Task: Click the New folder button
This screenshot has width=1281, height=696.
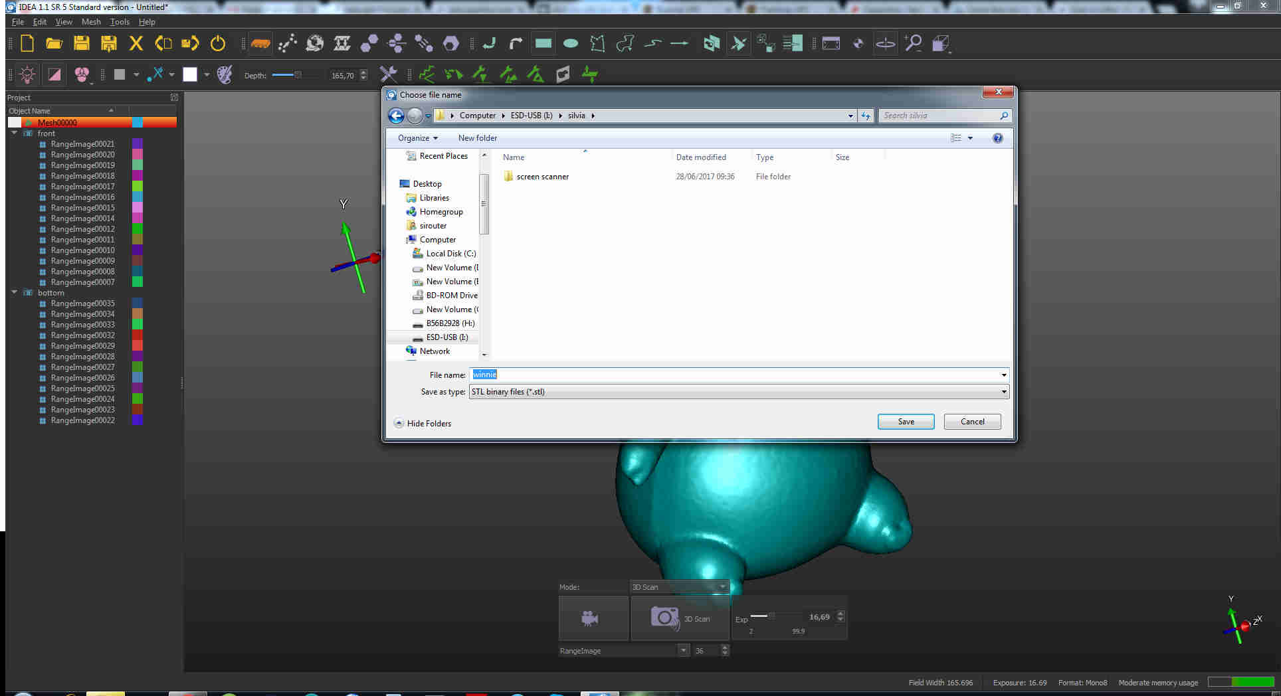Action: pos(477,138)
